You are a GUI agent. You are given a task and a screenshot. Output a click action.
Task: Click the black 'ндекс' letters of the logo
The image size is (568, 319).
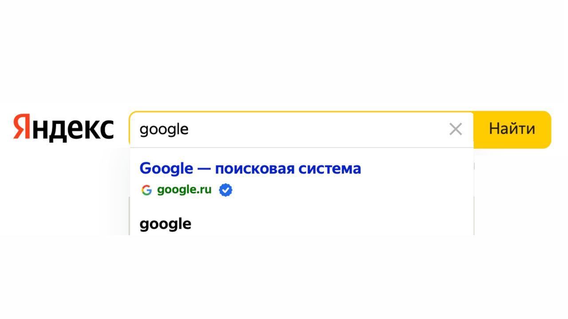pyautogui.click(x=73, y=129)
